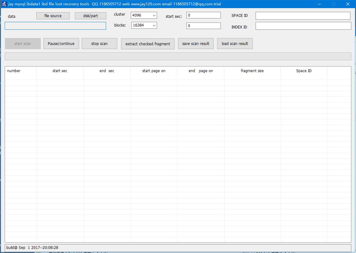The height and width of the screenshot is (253, 356).
Task: Click the build date status bar text
Action: point(32,248)
